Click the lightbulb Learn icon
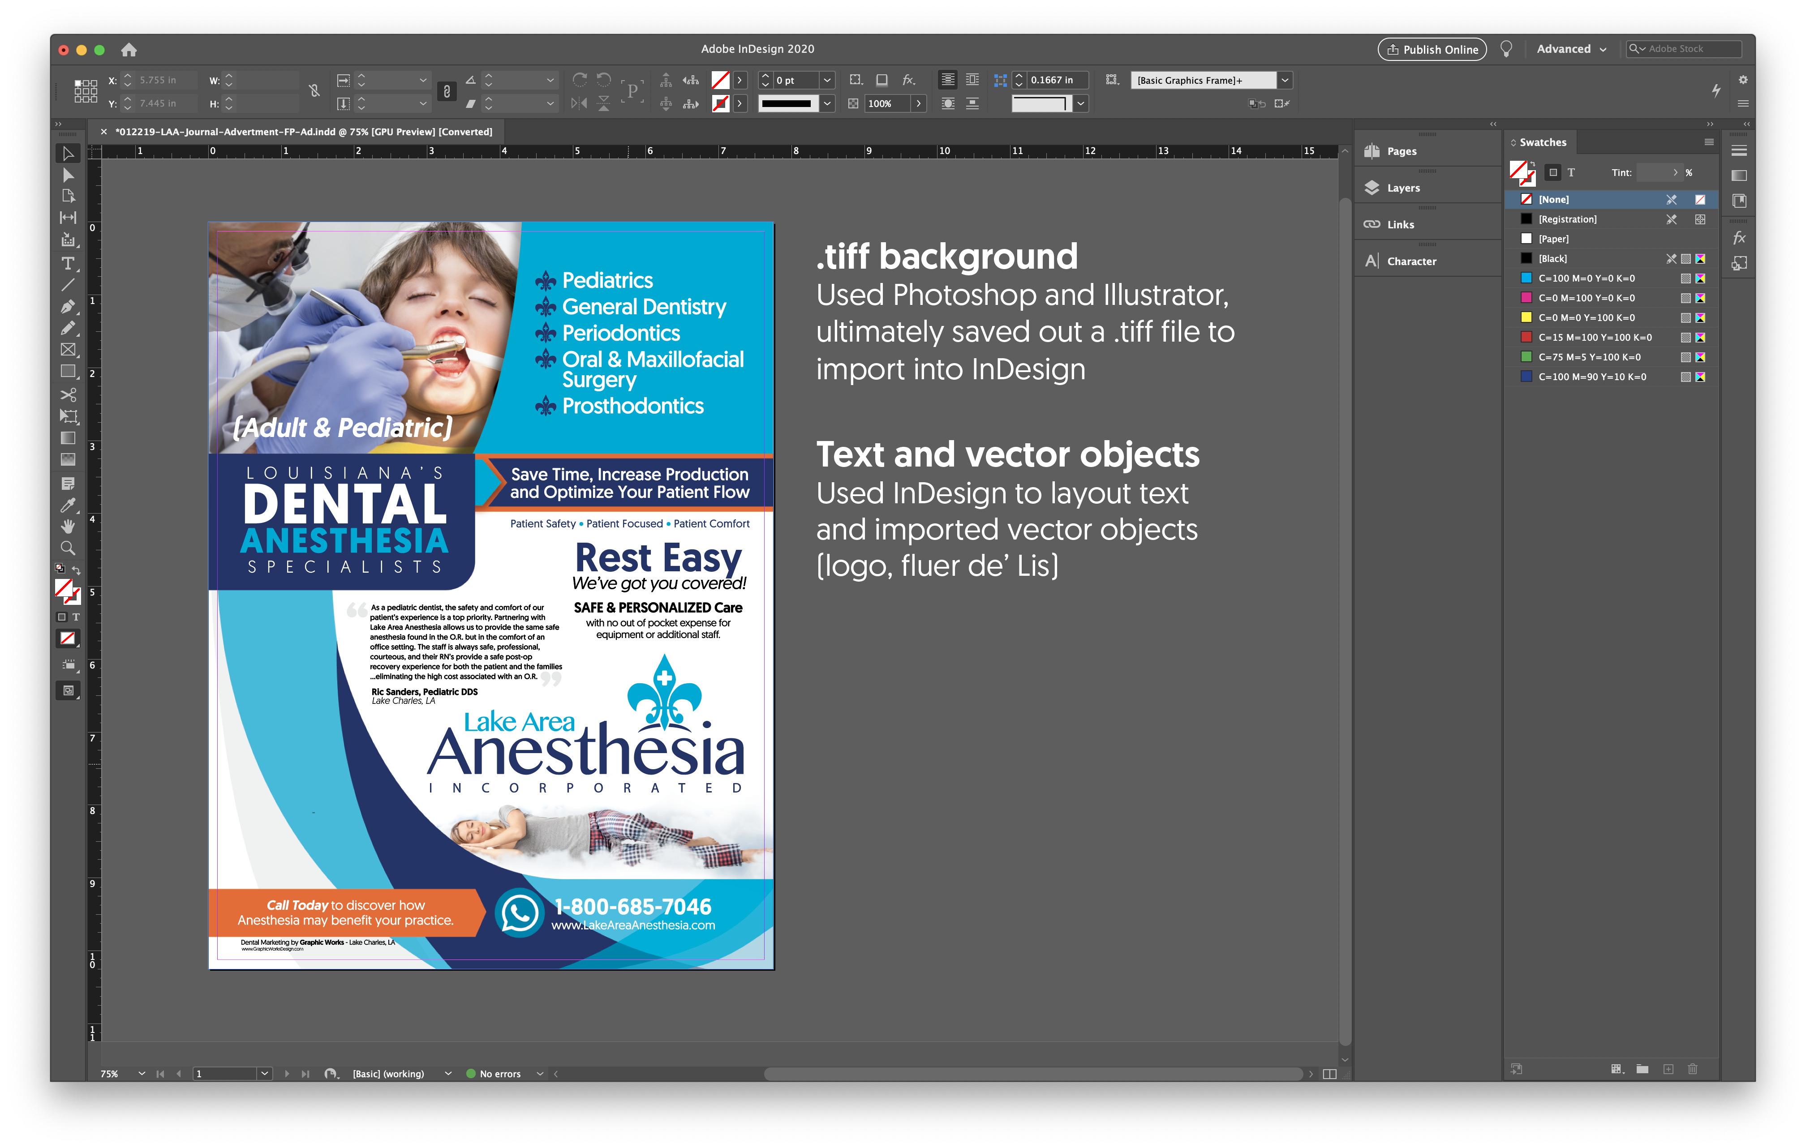 pyautogui.click(x=1506, y=50)
